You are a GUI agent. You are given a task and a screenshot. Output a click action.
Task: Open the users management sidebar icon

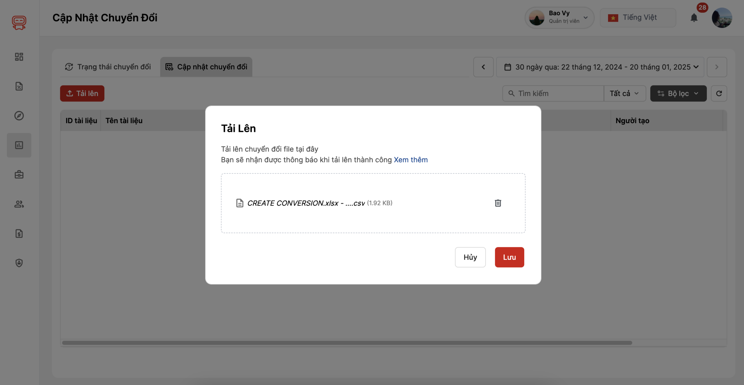pos(19,204)
